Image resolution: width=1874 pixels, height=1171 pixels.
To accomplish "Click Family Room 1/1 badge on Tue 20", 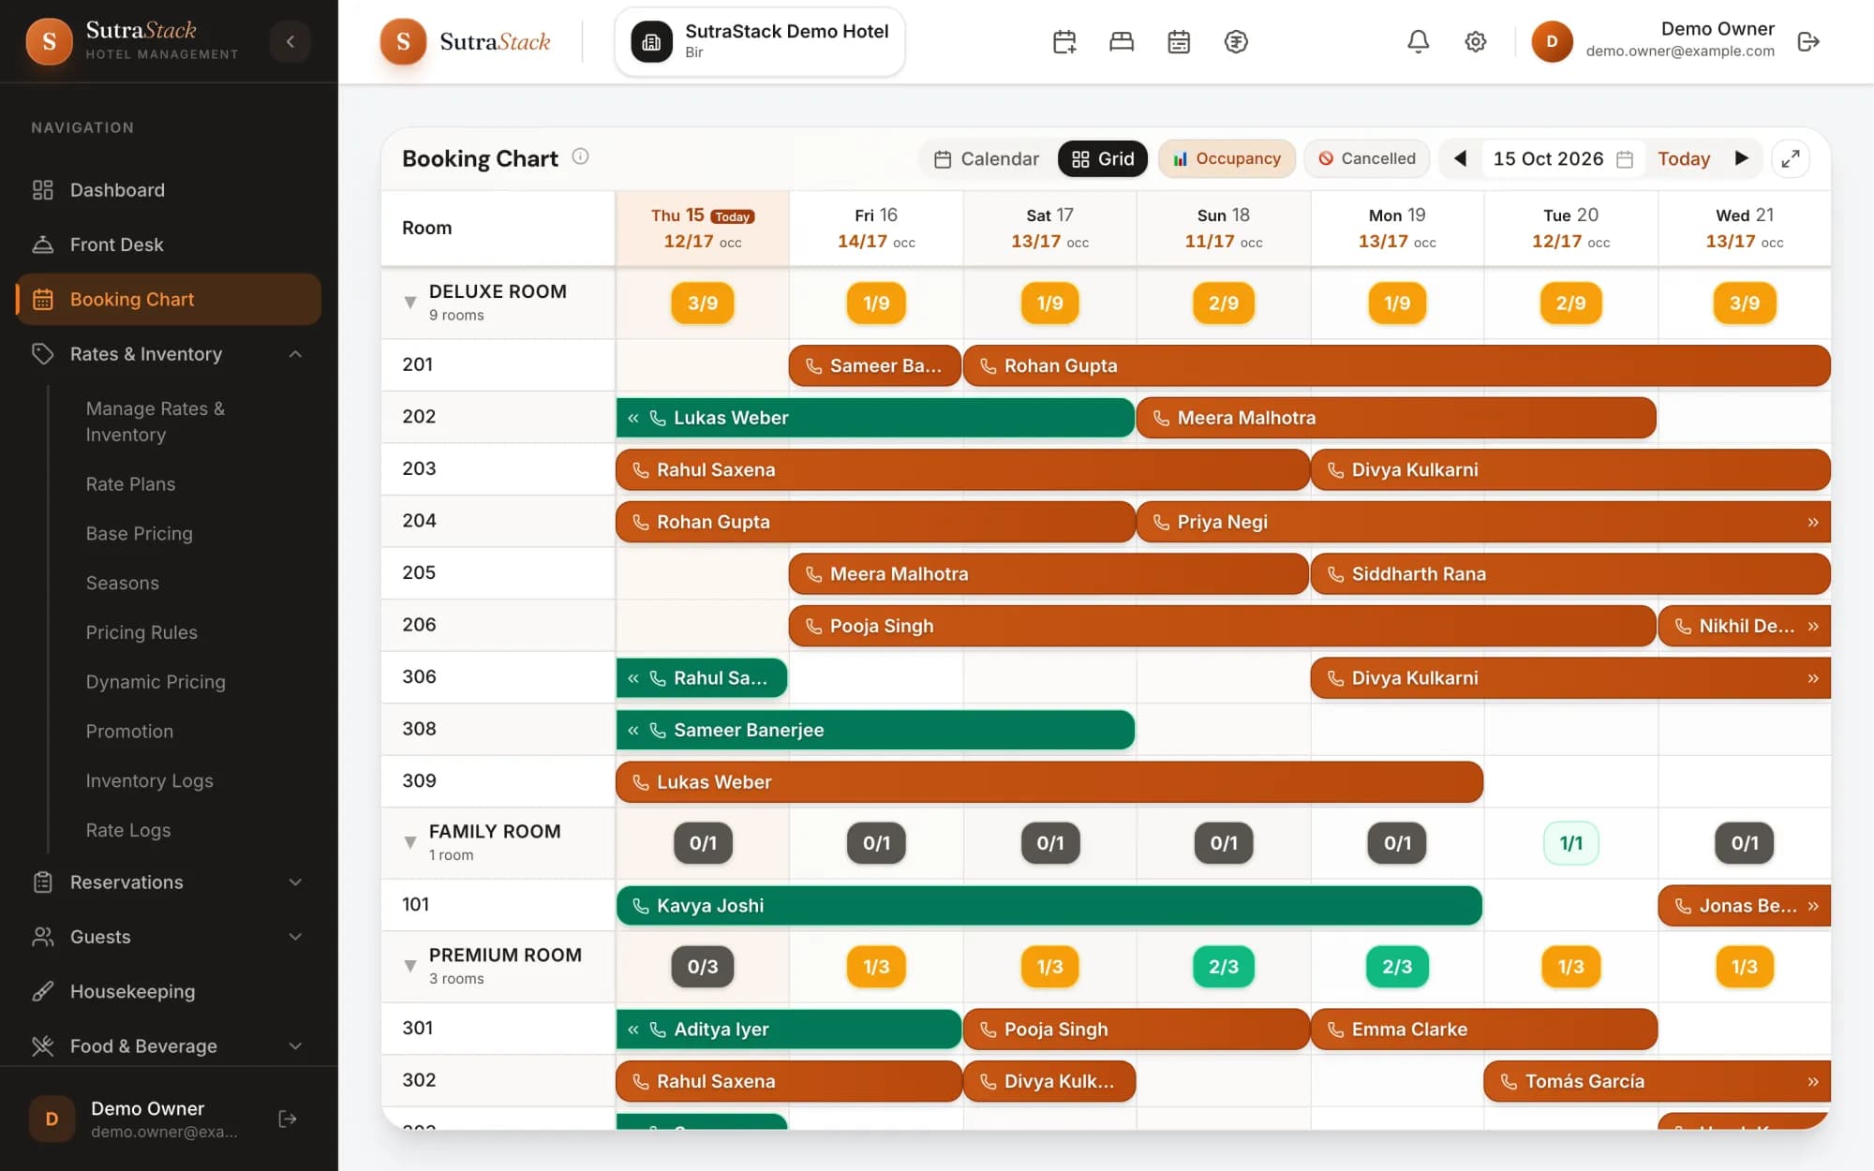I will (1570, 843).
